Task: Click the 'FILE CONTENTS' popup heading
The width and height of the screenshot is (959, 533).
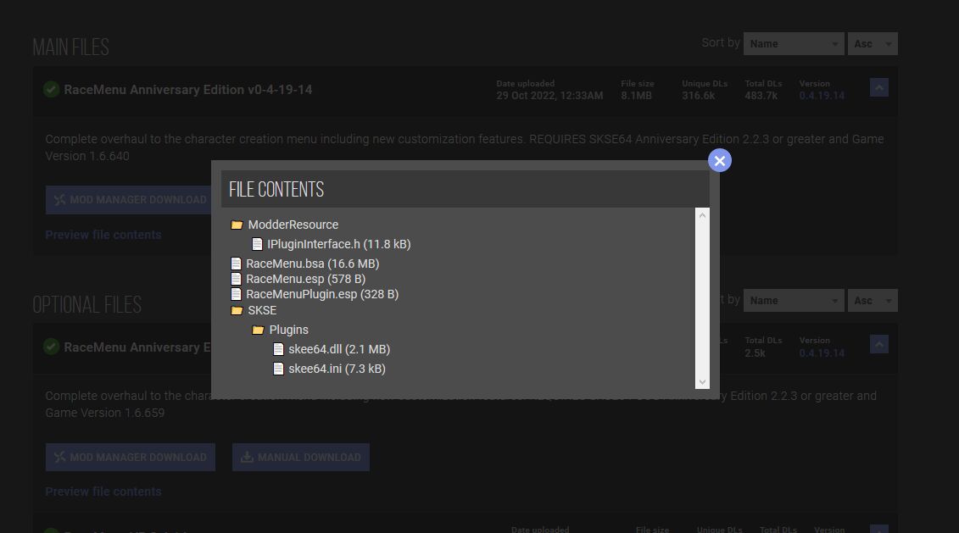Action: coord(276,190)
